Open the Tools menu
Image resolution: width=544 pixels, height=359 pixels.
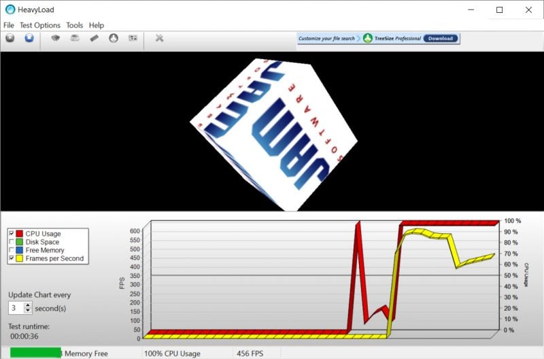tap(75, 25)
